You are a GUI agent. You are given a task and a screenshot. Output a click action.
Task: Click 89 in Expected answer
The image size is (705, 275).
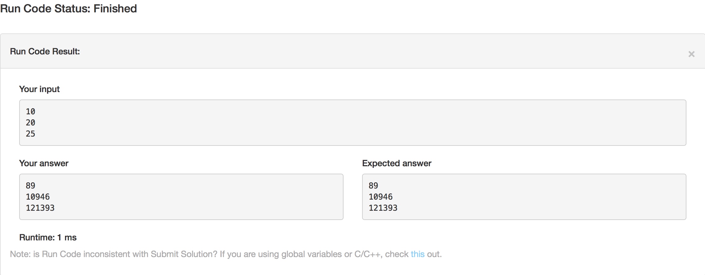point(373,186)
